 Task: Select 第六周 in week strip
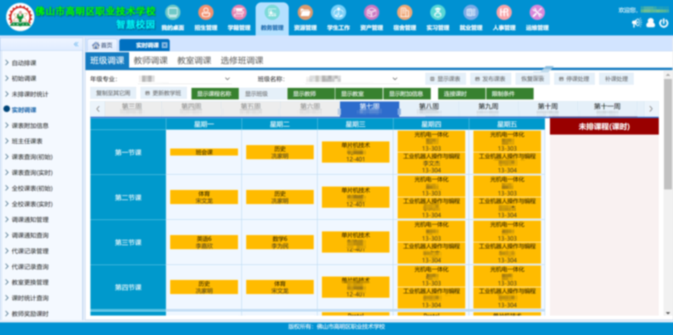(310, 108)
